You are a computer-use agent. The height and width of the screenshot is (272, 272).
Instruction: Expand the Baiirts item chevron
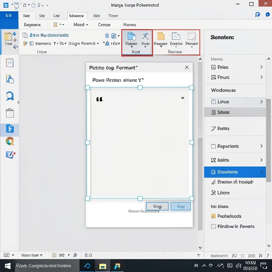point(261,160)
